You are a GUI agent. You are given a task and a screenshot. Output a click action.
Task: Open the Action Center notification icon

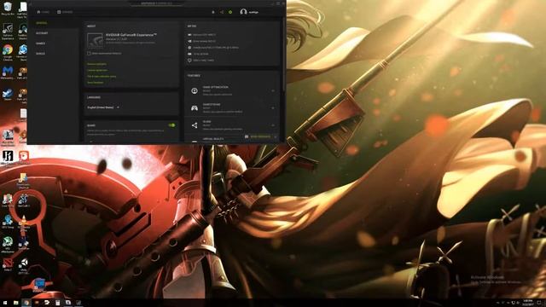point(539,303)
